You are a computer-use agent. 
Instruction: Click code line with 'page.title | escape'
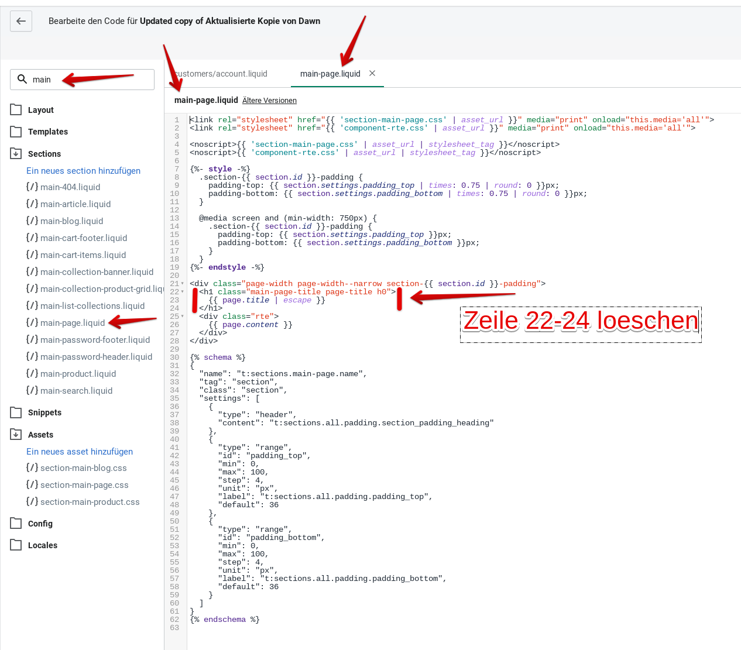coord(267,300)
